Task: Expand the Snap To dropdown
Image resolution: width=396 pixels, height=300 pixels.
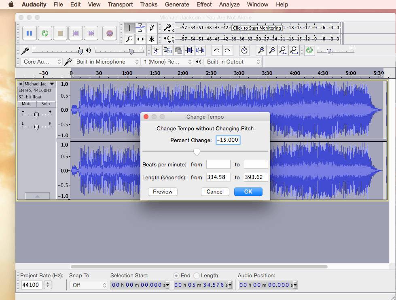Action: [x=88, y=285]
